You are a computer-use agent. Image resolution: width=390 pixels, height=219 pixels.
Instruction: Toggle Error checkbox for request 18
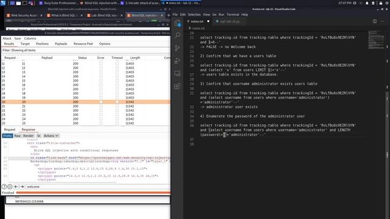point(101,93)
